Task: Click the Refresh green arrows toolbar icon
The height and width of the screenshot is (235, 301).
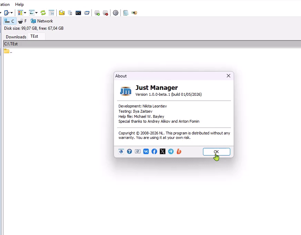Action: click(43, 13)
